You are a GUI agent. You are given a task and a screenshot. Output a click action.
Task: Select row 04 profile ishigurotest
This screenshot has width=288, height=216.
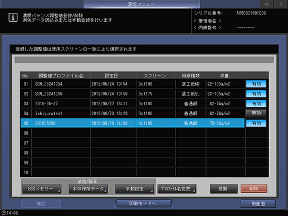coord(133,114)
